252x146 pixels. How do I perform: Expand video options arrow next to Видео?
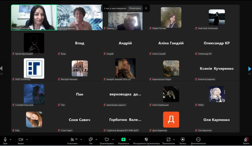pyautogui.click(x=27, y=139)
